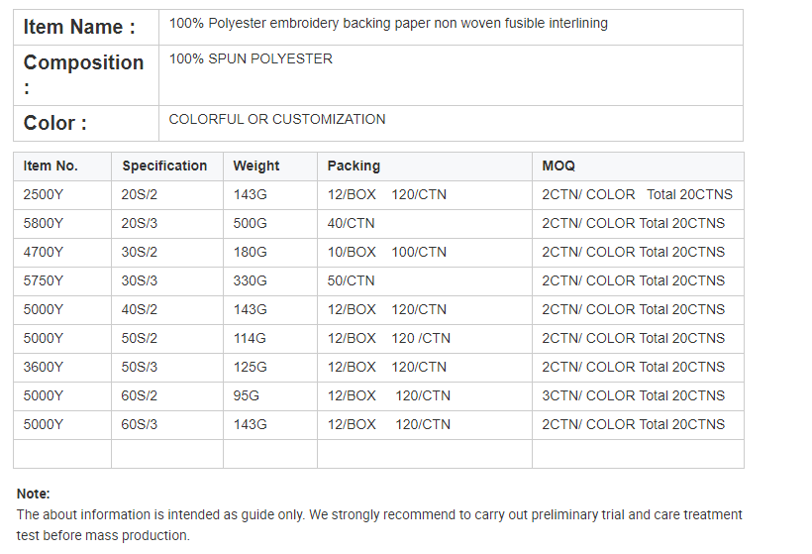
Task: Click the polyester embroidery backing paper title
Action: pyautogui.click(x=388, y=23)
